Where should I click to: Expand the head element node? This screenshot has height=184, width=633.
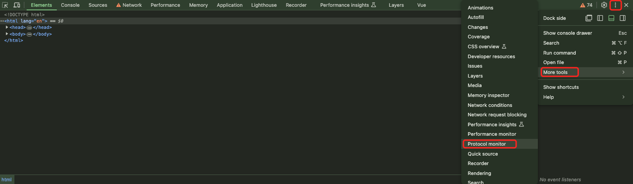[7, 27]
